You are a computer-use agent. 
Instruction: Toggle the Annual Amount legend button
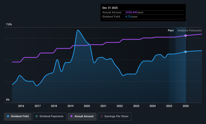pos(82,116)
